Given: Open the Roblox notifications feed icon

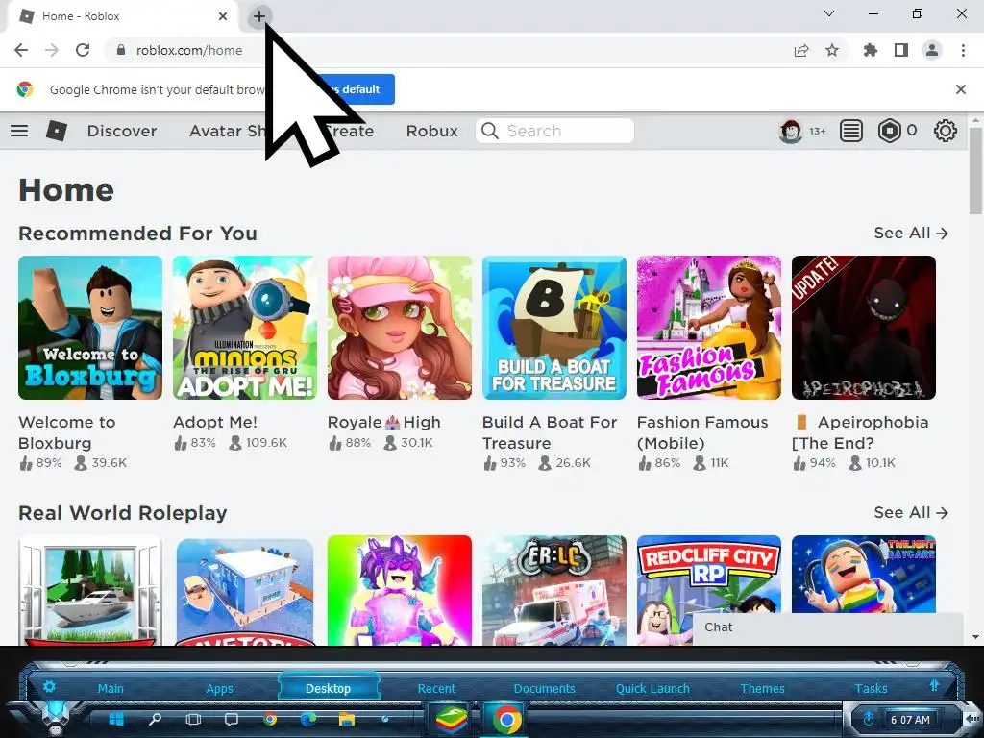Looking at the screenshot, I should click(x=851, y=131).
